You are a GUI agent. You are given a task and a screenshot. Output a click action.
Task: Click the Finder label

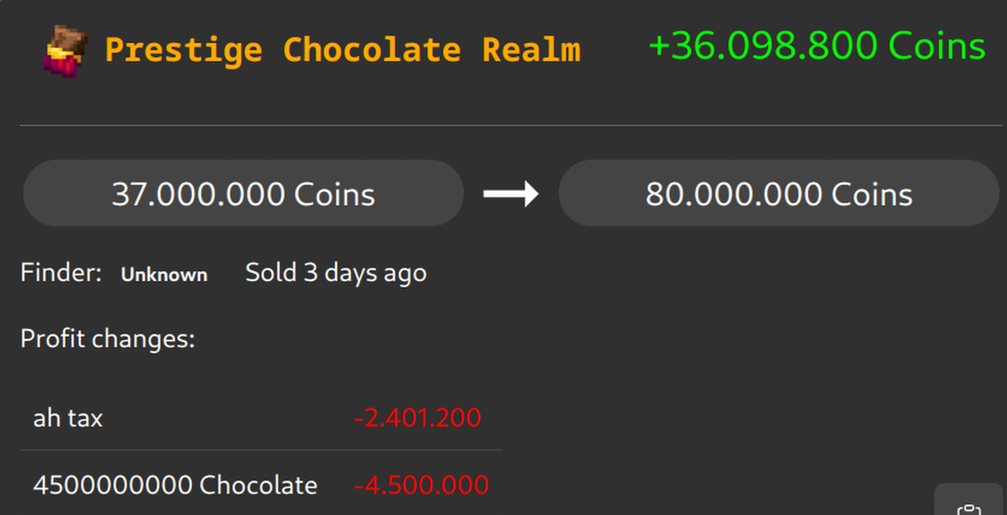(x=60, y=273)
